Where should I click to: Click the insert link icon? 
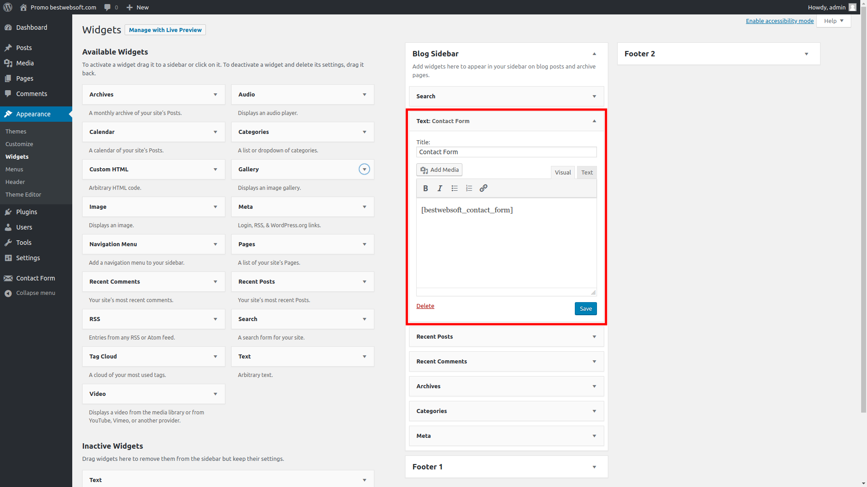tap(483, 188)
